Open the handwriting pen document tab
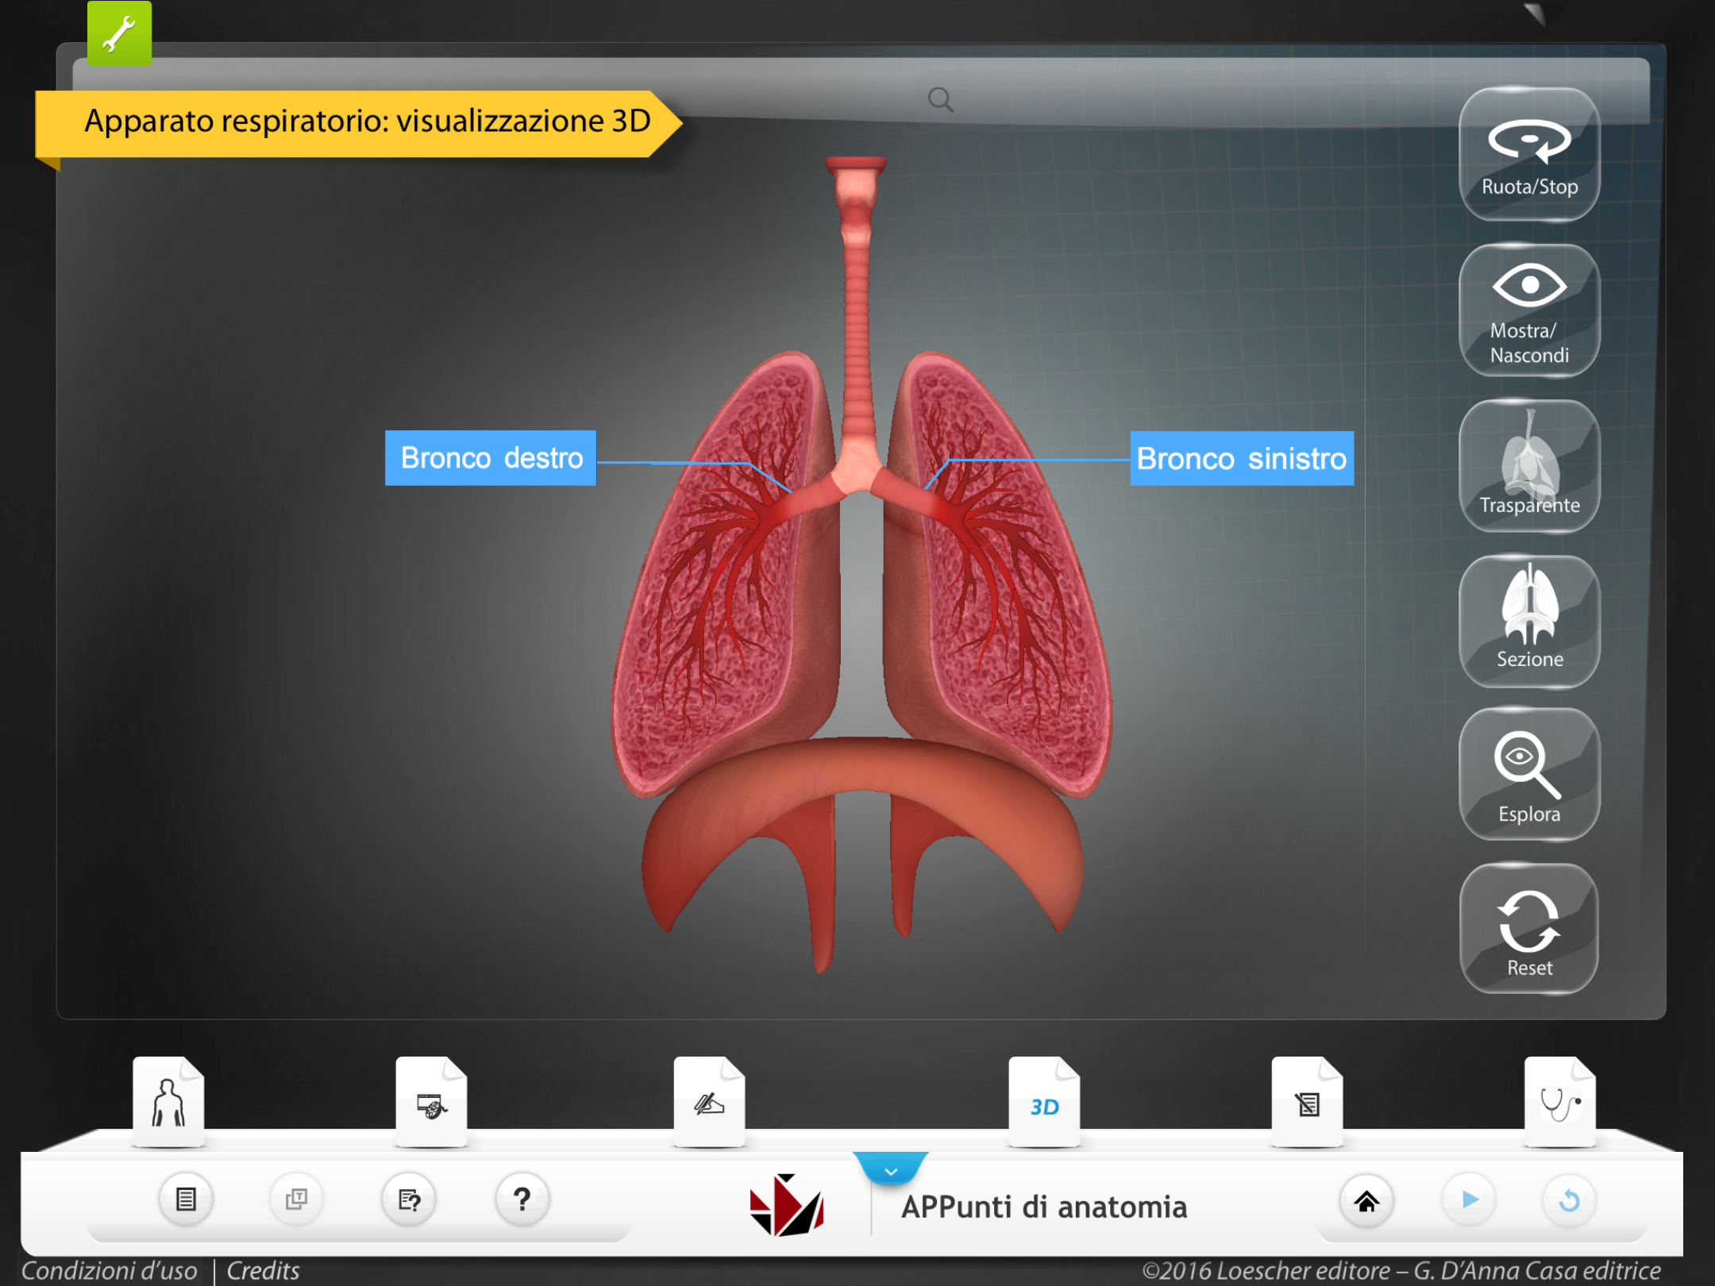 tap(708, 1103)
